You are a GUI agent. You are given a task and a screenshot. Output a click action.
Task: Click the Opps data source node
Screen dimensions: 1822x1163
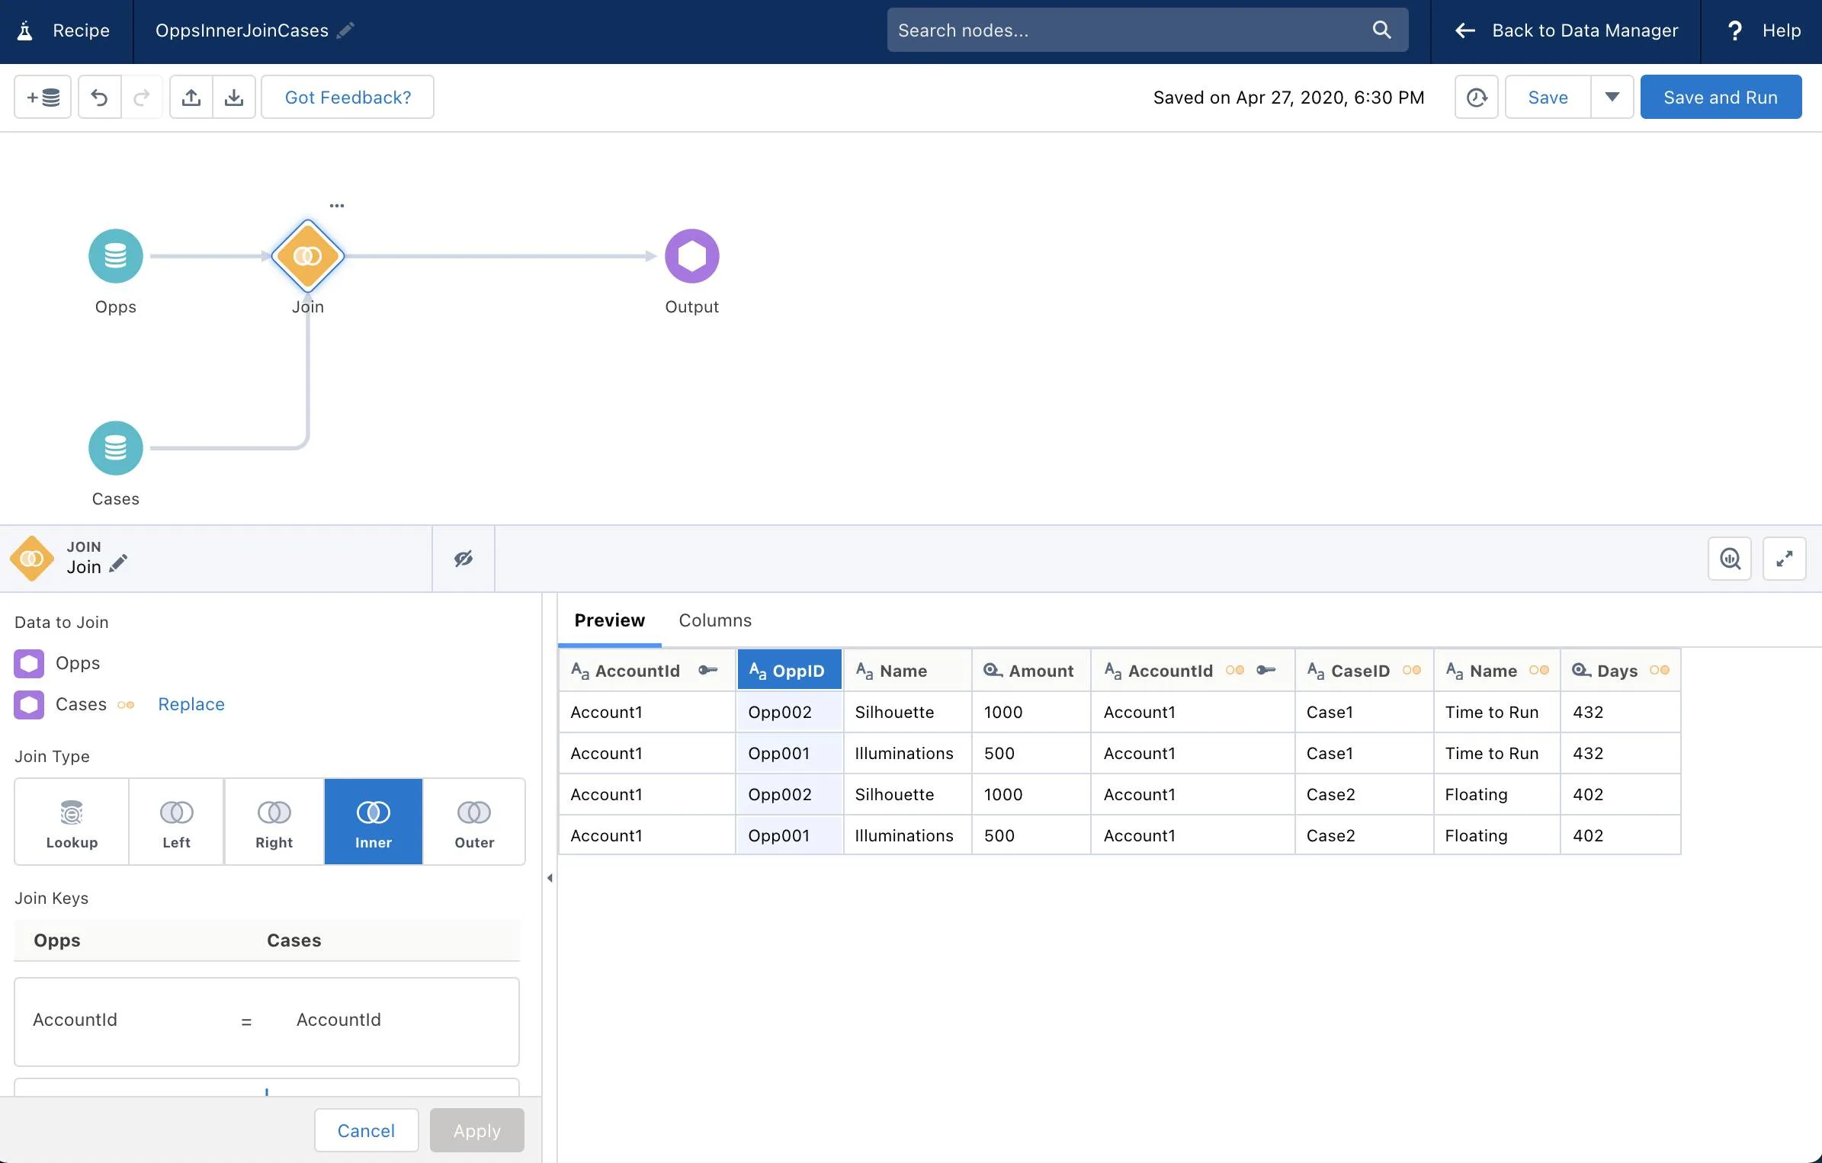116,255
